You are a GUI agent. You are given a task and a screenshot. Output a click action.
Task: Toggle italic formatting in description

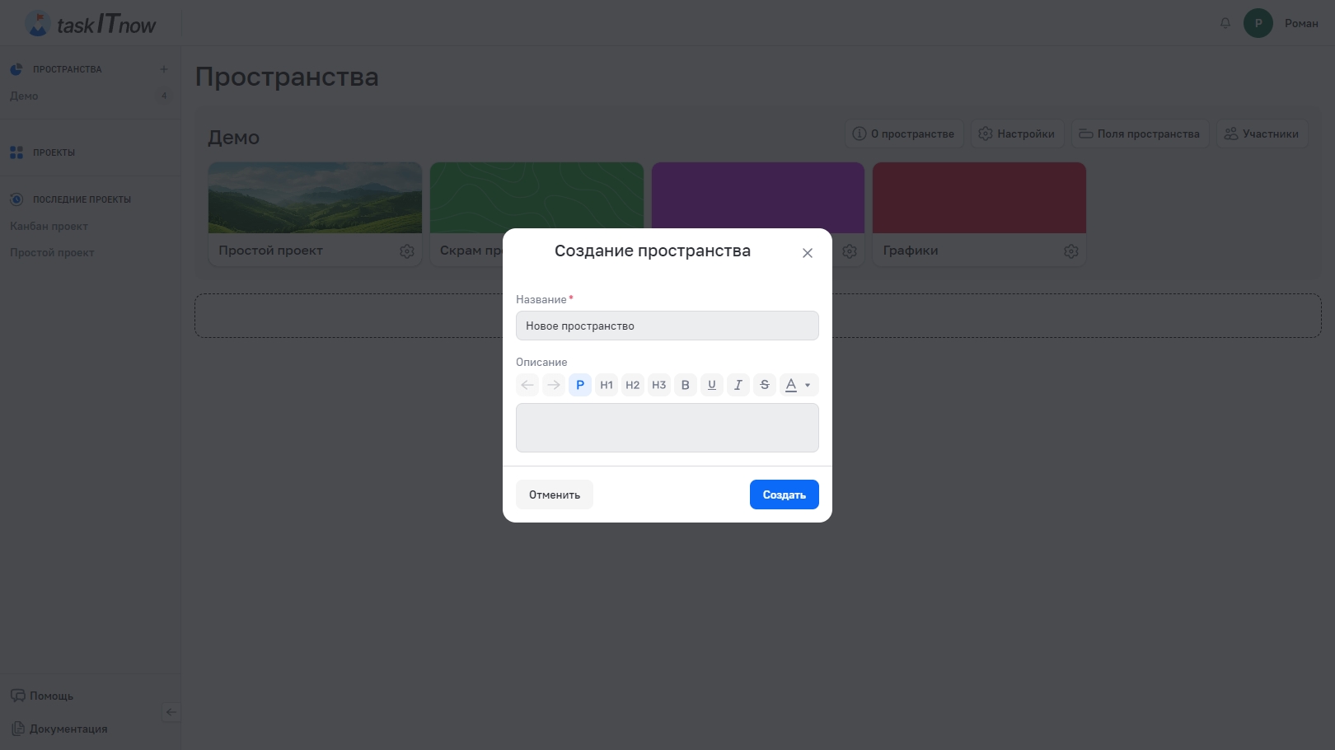[x=738, y=385]
